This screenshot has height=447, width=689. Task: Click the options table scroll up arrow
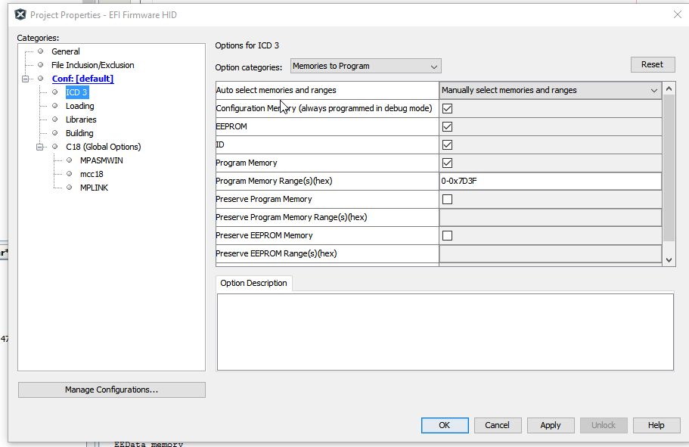pyautogui.click(x=669, y=88)
